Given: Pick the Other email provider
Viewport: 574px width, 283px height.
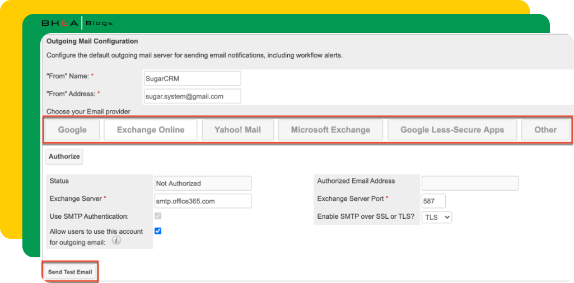Looking at the screenshot, I should 545,130.
